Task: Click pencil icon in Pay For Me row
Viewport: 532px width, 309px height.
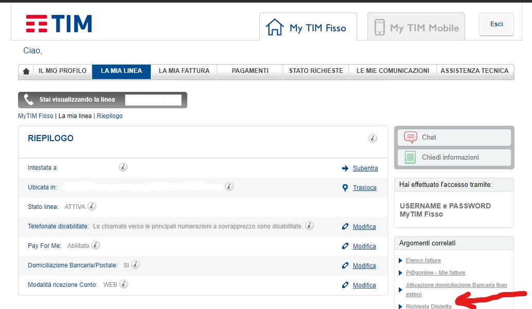Action: [x=345, y=246]
